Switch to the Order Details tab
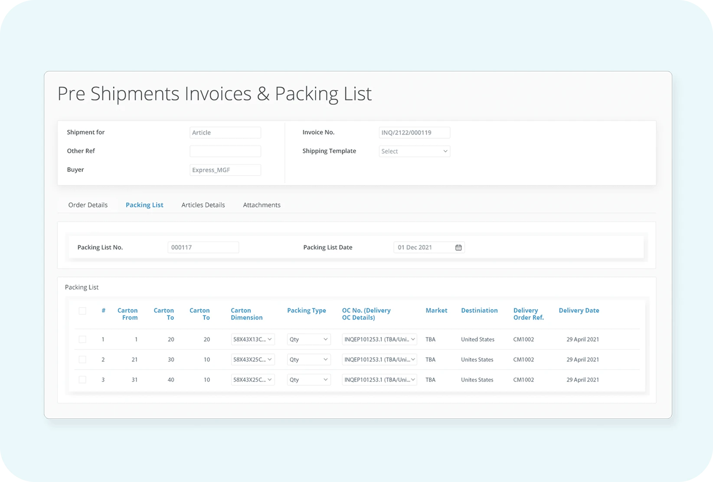Image resolution: width=713 pixels, height=482 pixels. pos(88,205)
